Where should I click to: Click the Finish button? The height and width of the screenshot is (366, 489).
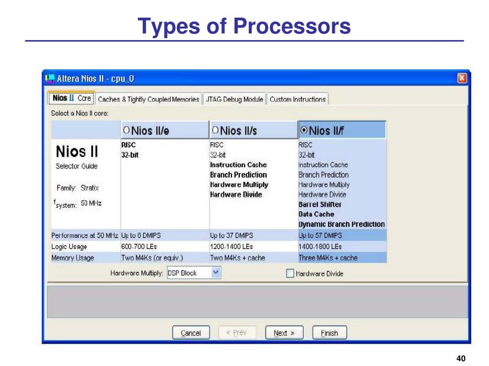coord(330,333)
